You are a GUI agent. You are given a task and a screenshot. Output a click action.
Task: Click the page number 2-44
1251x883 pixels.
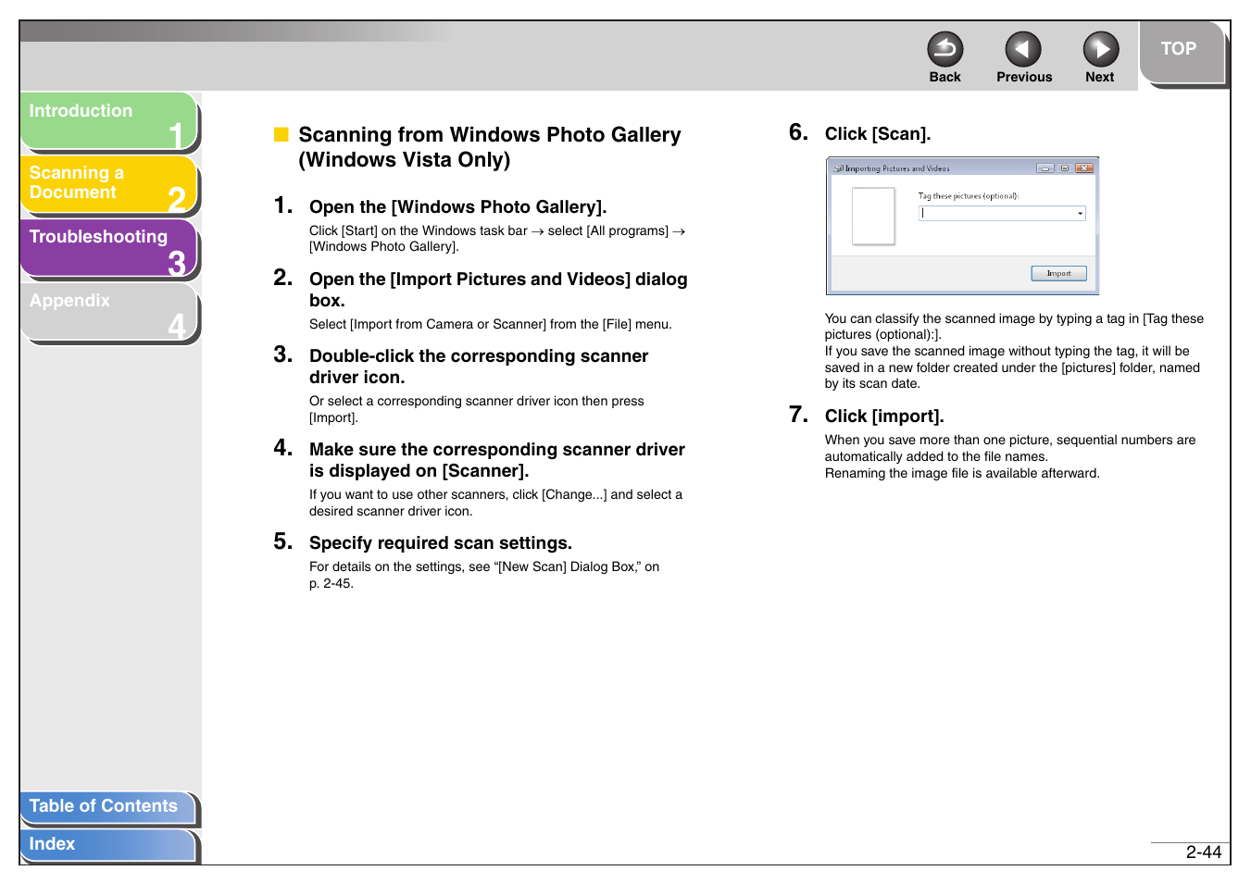(1203, 852)
